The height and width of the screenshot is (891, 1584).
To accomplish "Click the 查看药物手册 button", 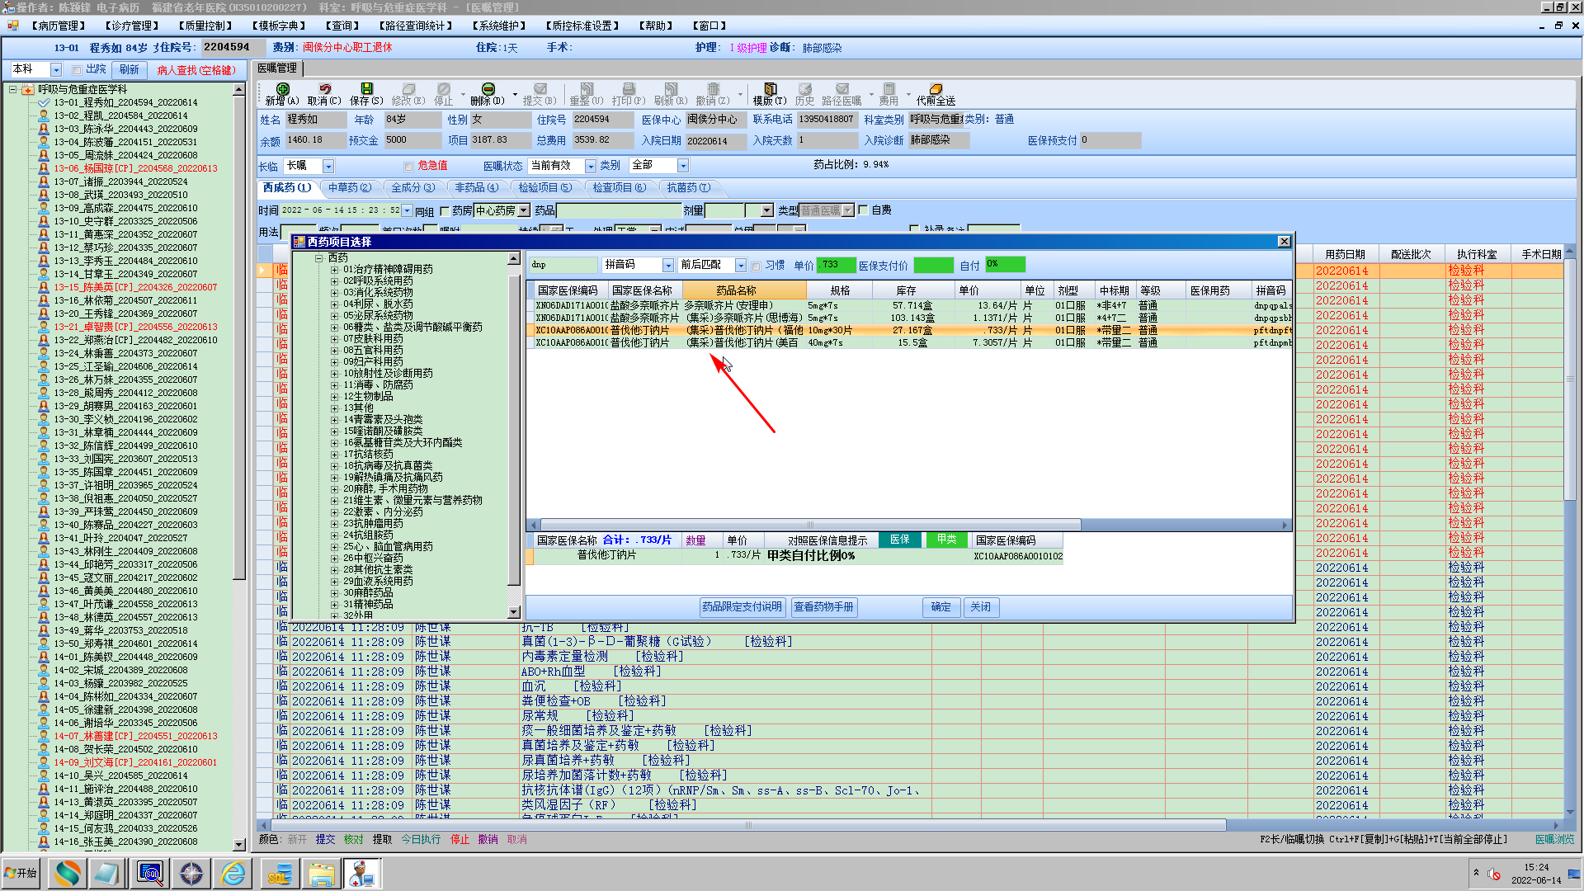I will 823,607.
